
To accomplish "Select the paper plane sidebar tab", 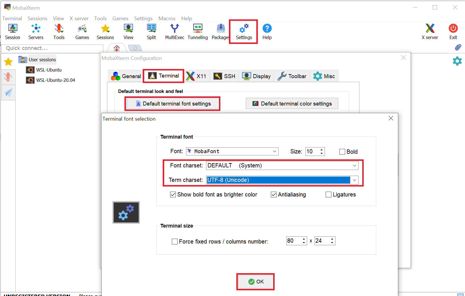I will pos(8,92).
